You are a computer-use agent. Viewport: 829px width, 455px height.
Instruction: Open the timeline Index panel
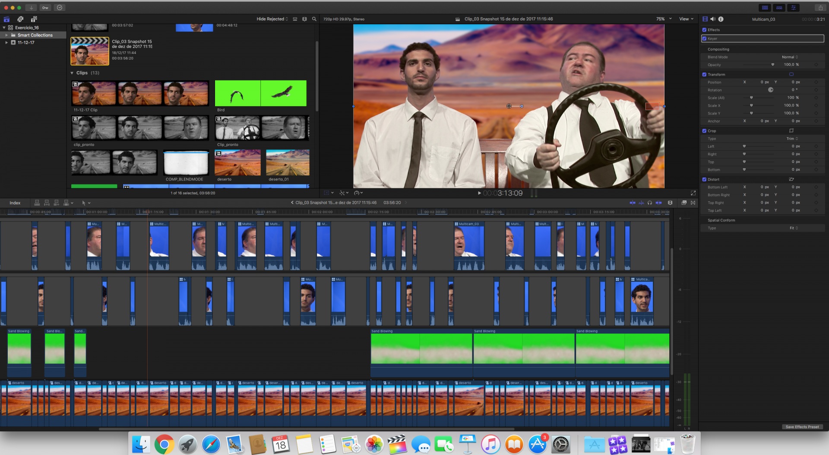coord(15,203)
